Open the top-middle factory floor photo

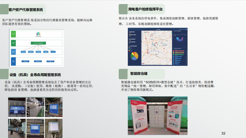tap(35, 107)
